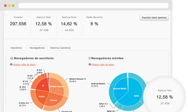
Task: Open Mostrar tabla de datos under mobile browsers
Action: 103,64
